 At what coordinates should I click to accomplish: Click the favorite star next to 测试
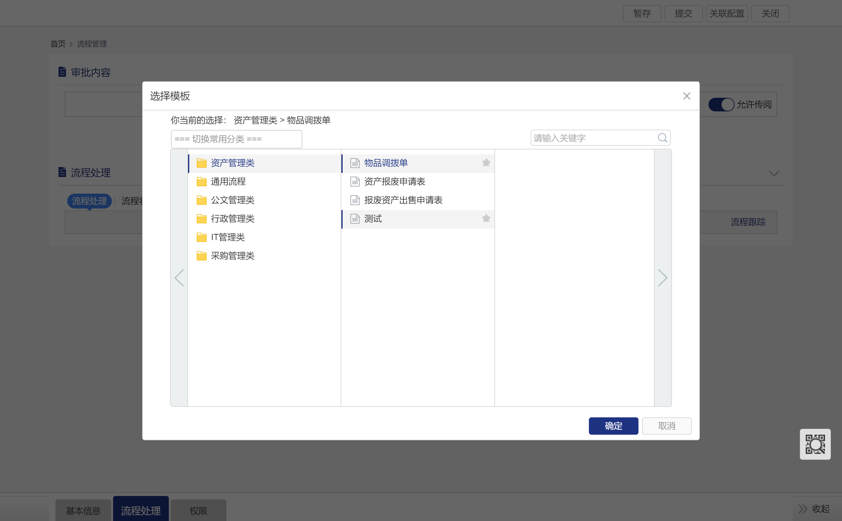tap(486, 218)
